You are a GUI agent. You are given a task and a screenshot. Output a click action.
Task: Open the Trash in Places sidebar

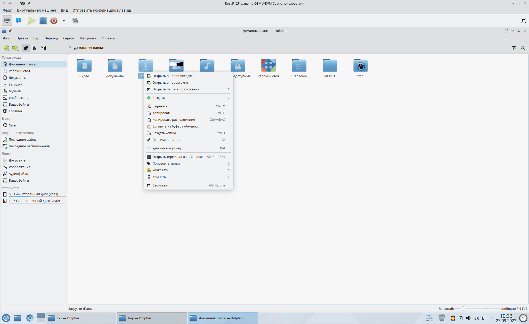click(x=15, y=111)
